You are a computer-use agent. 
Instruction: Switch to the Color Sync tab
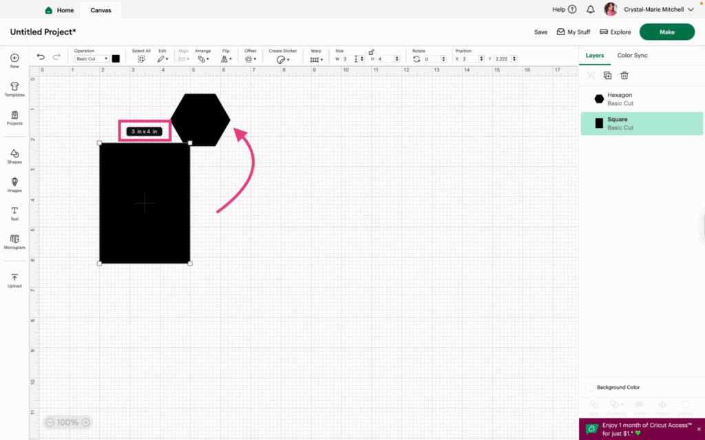(x=632, y=55)
